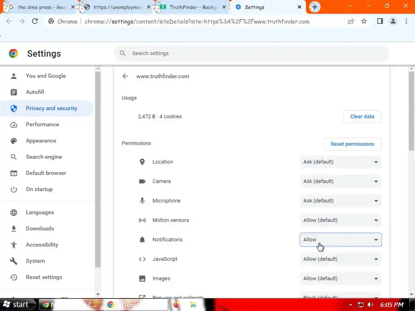
Task: Open Autofill settings section
Action: coord(47,92)
